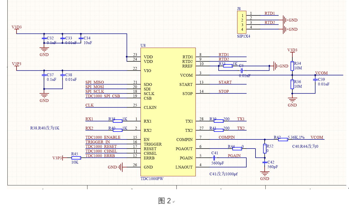Click the GND label left of pin 26
Viewport: 349px width, 206px height.
[112, 167]
